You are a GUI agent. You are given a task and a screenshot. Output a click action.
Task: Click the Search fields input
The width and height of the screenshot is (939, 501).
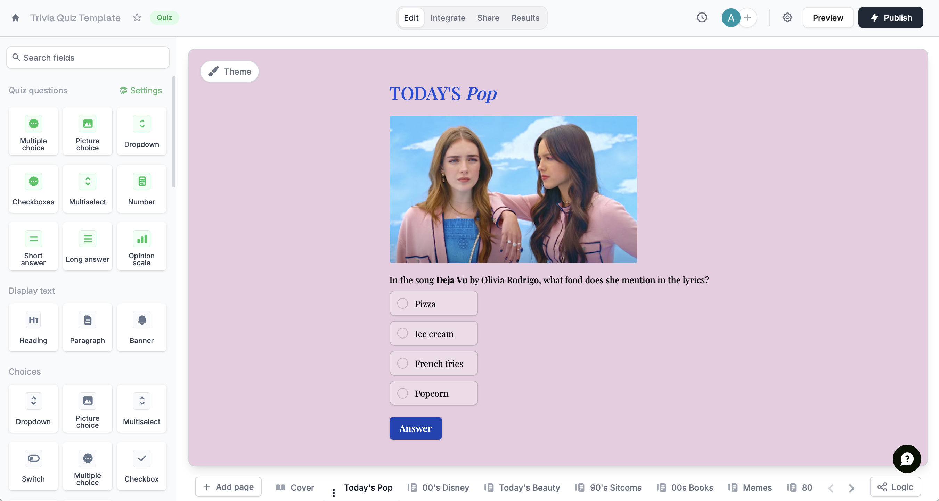click(x=88, y=57)
